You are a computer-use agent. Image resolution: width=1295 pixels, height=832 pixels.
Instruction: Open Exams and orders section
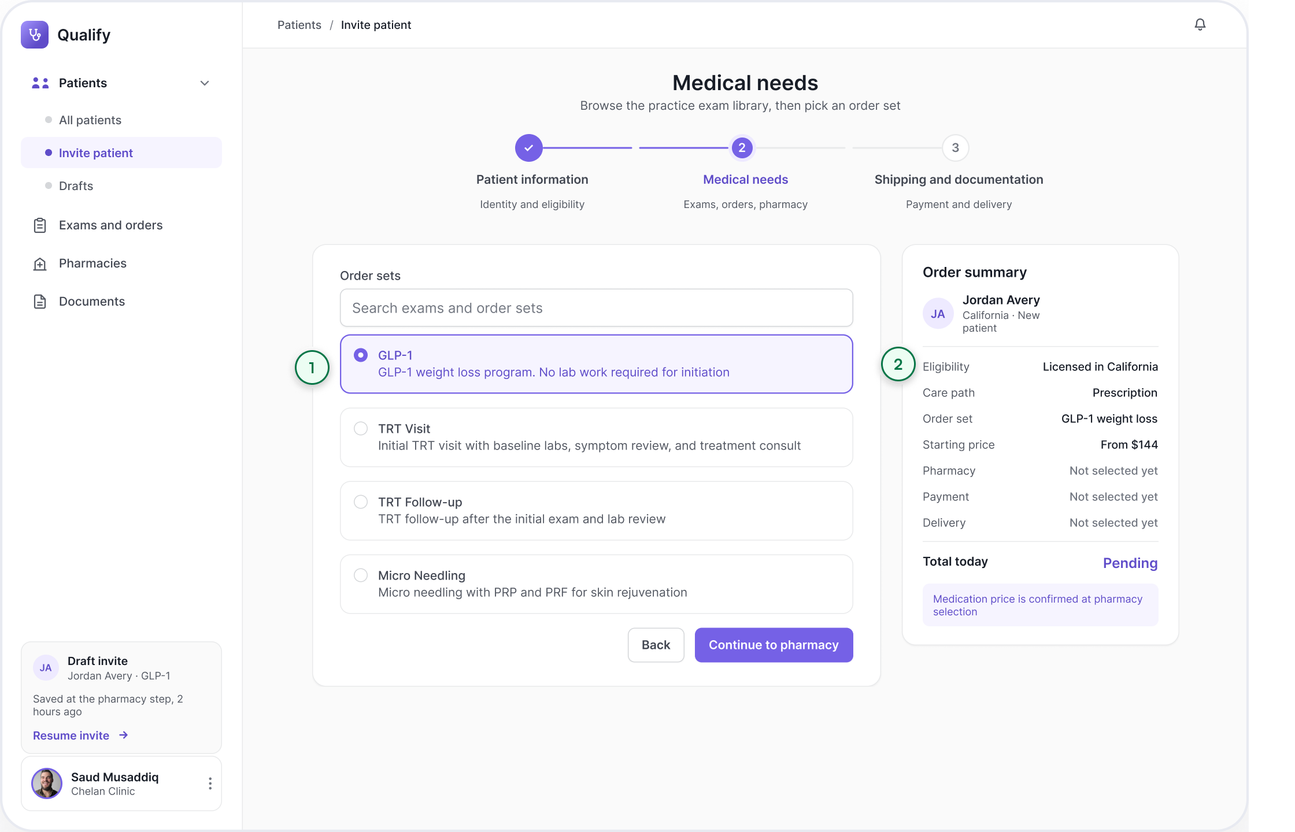click(x=111, y=225)
